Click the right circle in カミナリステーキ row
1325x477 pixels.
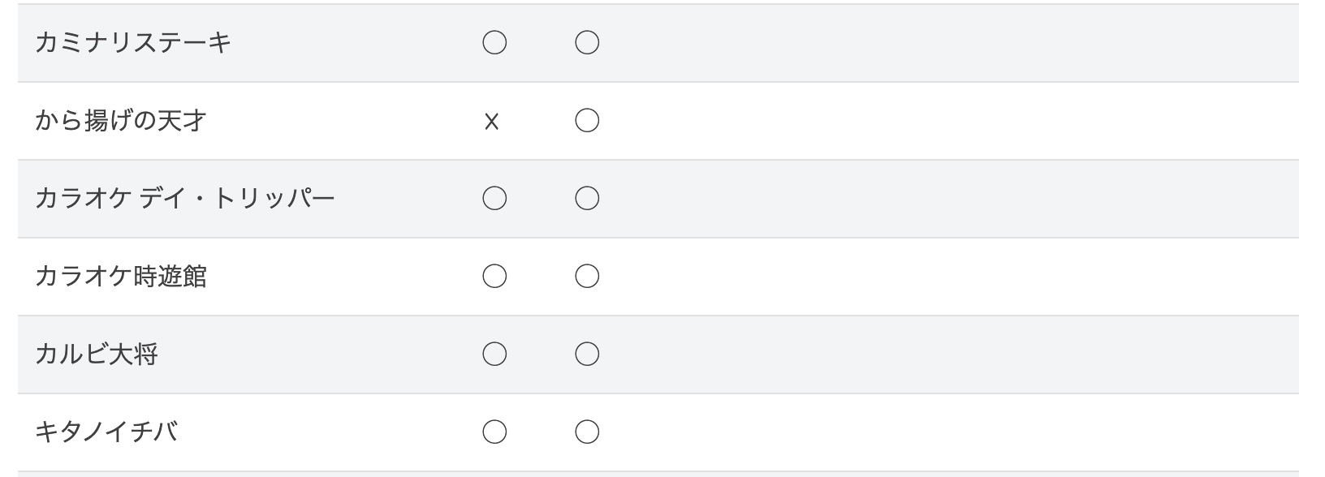coord(587,42)
